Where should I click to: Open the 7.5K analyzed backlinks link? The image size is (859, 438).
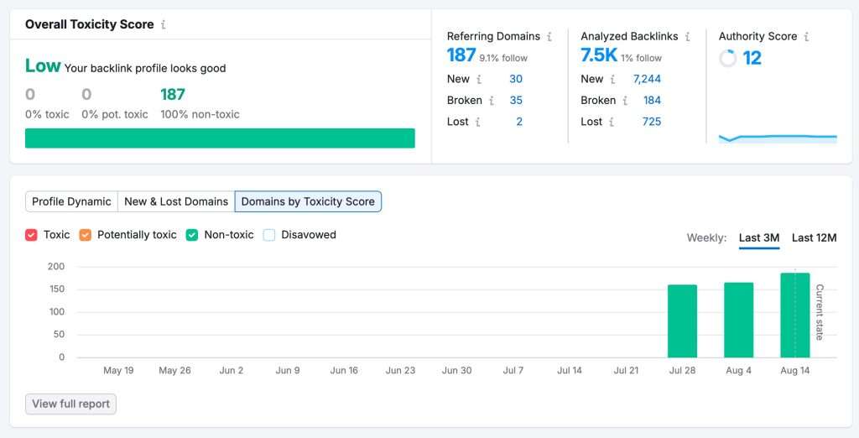click(x=599, y=55)
